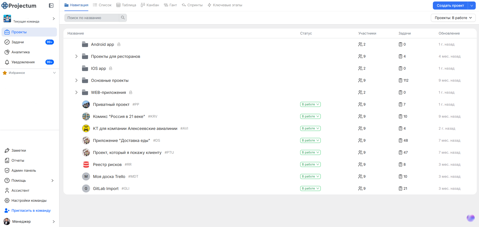Click Пригласить в команду link
Viewport: 479px width, 227px height.
31,210
